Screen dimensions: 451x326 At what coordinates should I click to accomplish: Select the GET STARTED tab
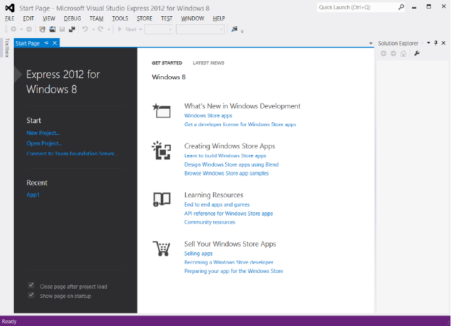pos(167,63)
